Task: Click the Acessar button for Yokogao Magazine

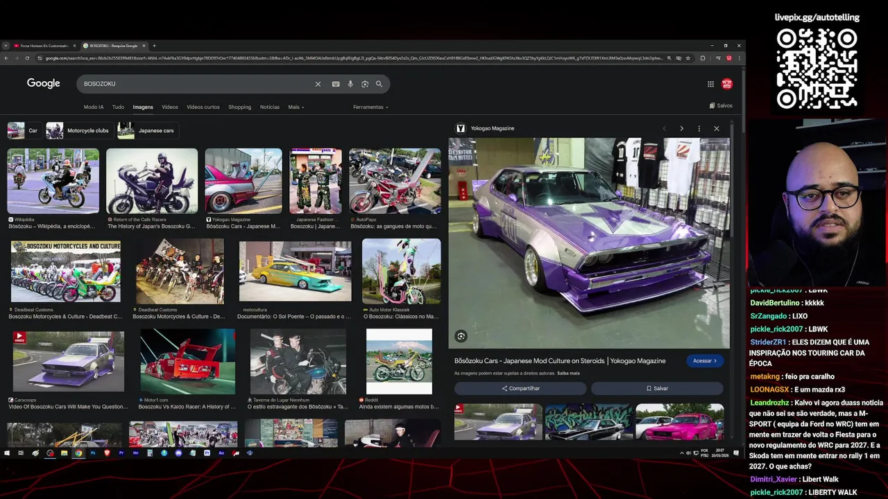Action: (705, 361)
